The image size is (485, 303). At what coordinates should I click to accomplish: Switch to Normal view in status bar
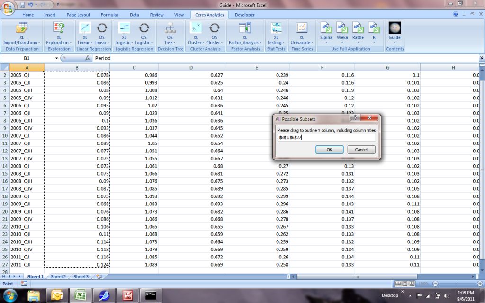click(x=398, y=284)
